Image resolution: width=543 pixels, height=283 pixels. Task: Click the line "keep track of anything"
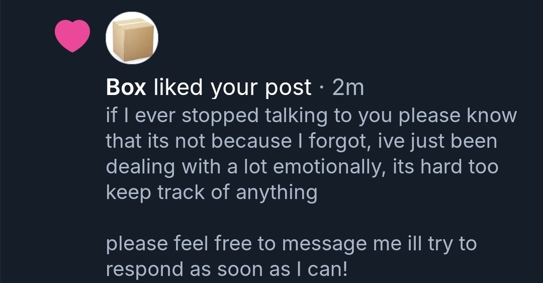click(211, 192)
